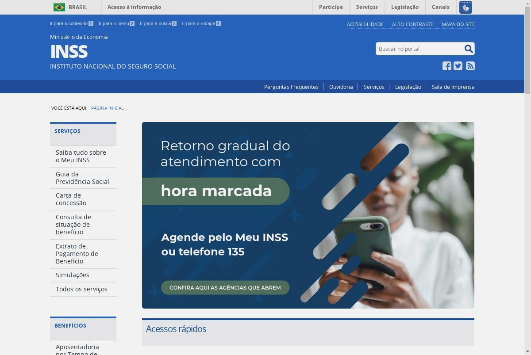531x355 pixels.
Task: Open Guia da Previdência Social
Action: tap(83, 178)
